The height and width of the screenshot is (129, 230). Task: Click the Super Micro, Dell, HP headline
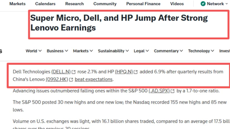click(x=119, y=23)
